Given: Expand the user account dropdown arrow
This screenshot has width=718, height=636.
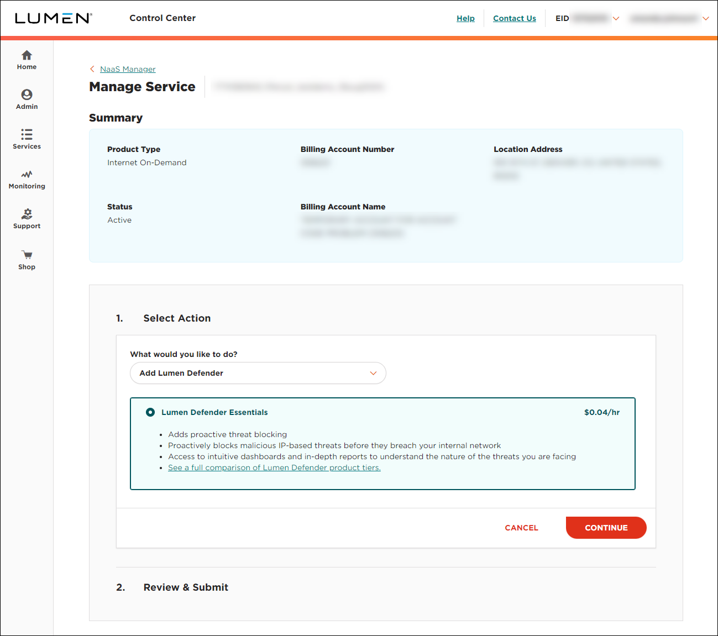Looking at the screenshot, I should 705,18.
